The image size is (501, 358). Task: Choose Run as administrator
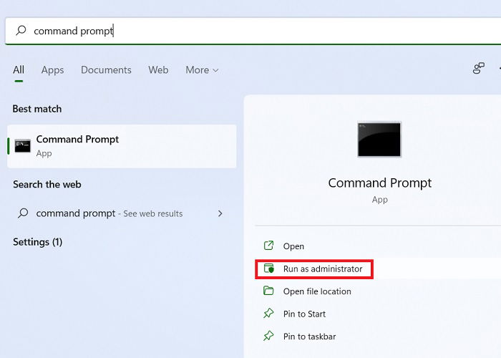click(x=323, y=268)
